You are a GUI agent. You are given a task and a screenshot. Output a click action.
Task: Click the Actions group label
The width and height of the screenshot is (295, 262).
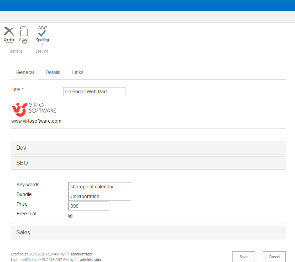point(16,51)
